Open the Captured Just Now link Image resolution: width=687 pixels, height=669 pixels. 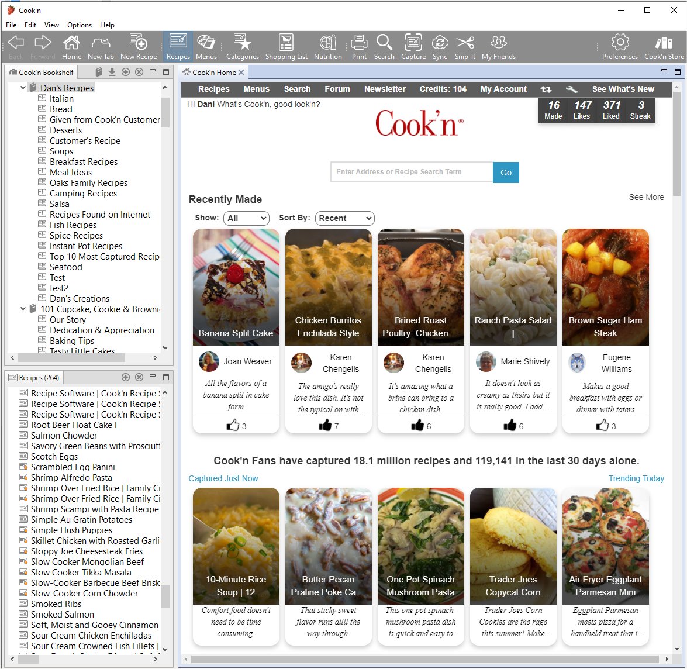[223, 478]
